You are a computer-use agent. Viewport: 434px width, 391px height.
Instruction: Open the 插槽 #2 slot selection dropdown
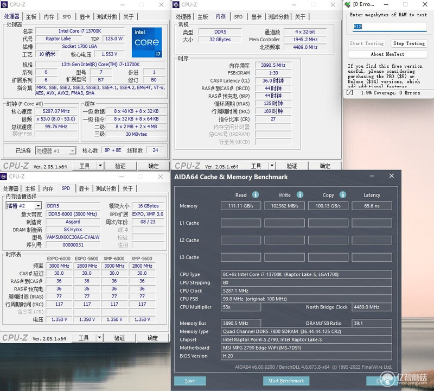tap(38, 206)
